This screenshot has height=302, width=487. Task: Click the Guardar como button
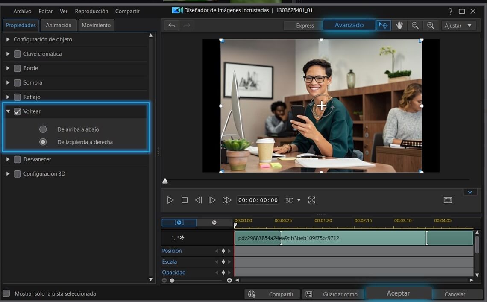(x=334, y=294)
